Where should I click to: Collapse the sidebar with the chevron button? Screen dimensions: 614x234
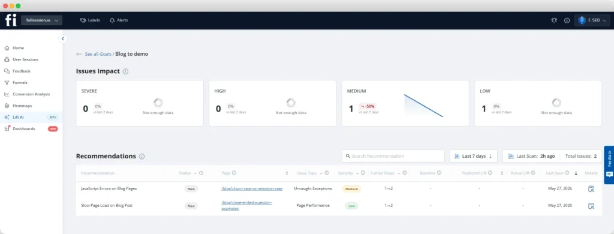(62, 39)
